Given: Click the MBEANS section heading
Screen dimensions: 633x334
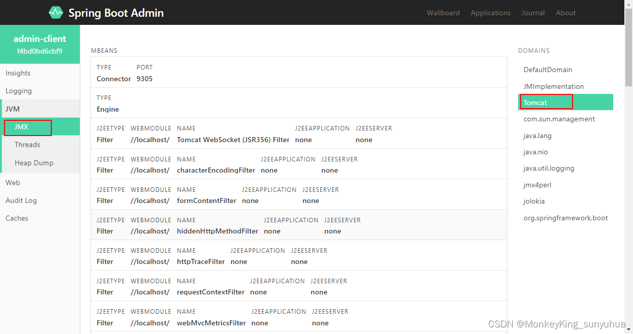Looking at the screenshot, I should [x=104, y=51].
